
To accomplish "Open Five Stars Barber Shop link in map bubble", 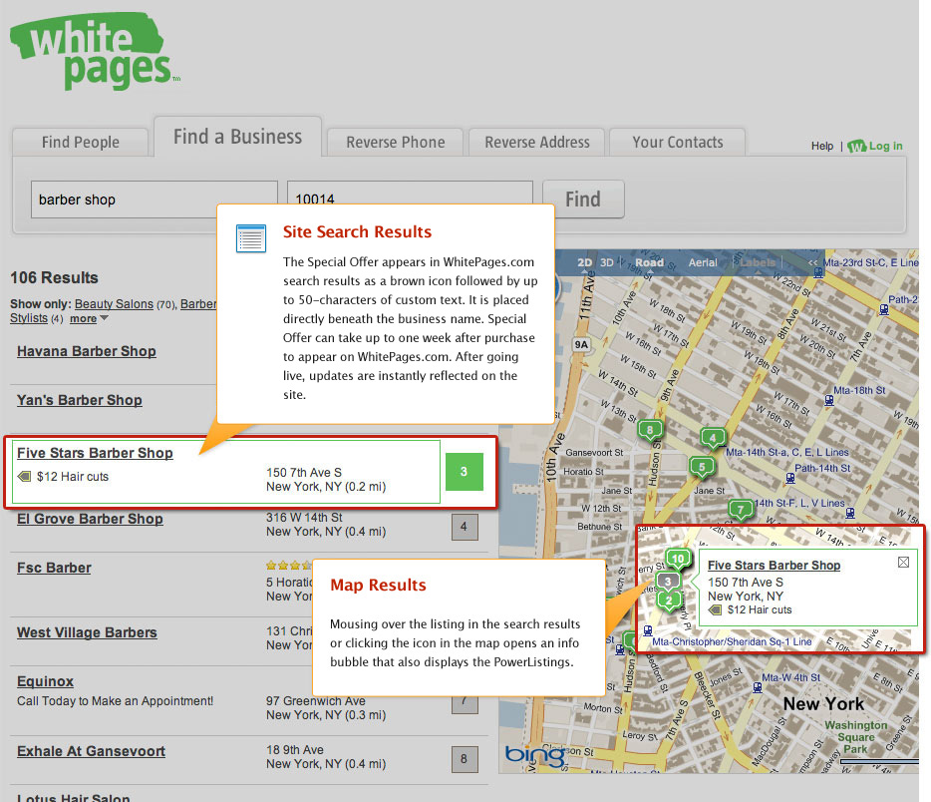I will click(x=774, y=565).
